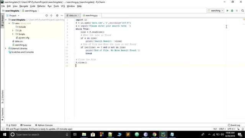Click the volume icon in system tray

[x=222, y=135]
